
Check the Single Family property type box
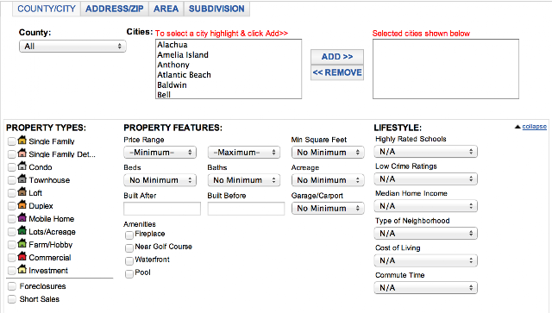tap(11, 141)
